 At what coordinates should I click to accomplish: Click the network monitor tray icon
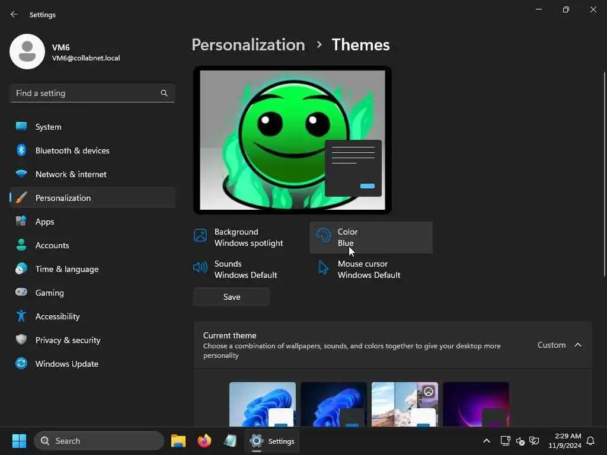click(x=505, y=441)
